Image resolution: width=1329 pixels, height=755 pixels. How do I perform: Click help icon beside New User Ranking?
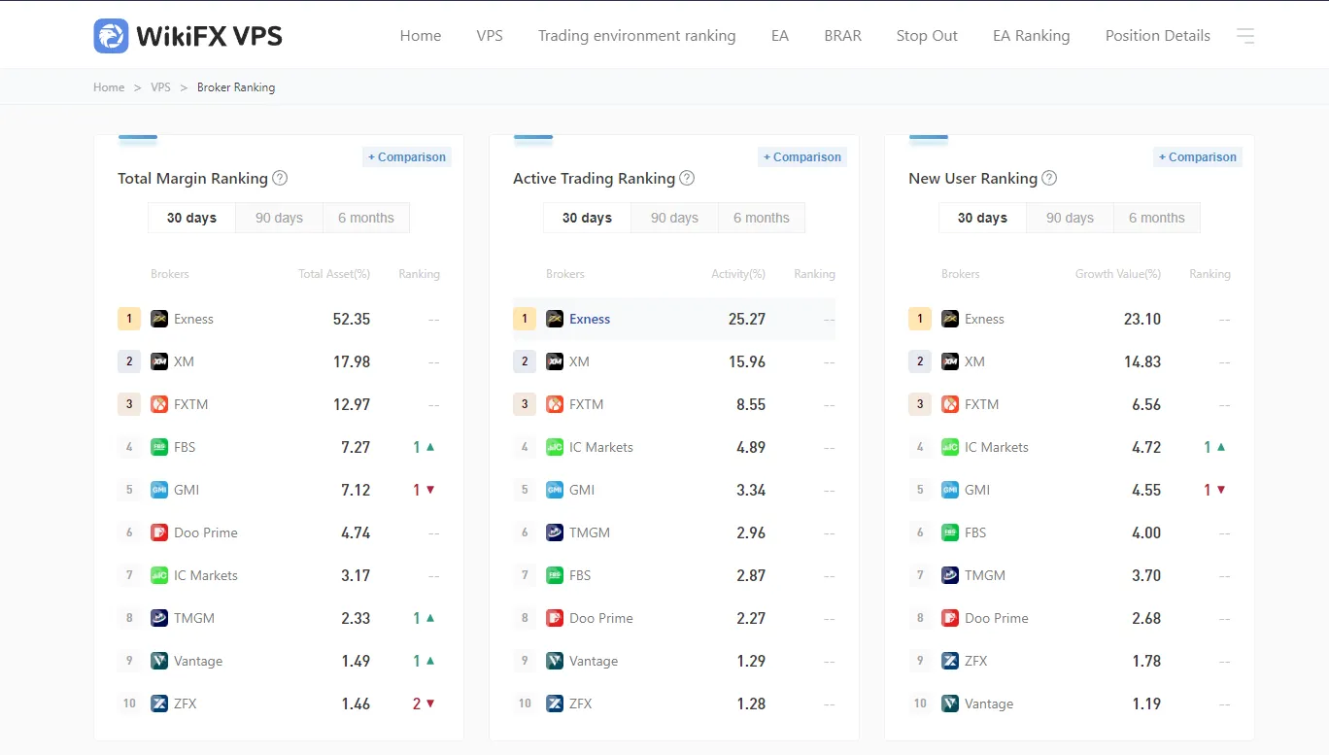[x=1049, y=178]
